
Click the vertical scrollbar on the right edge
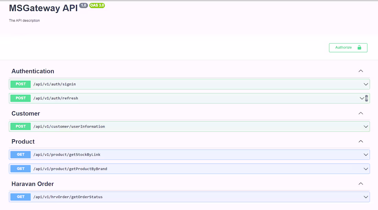pyautogui.click(x=366, y=98)
